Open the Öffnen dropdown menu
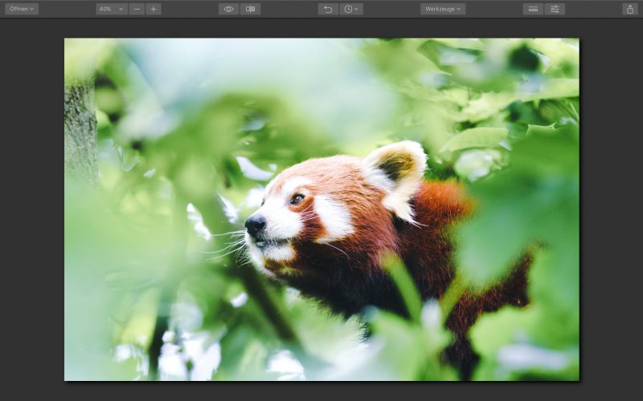The height and width of the screenshot is (401, 643). coord(22,9)
